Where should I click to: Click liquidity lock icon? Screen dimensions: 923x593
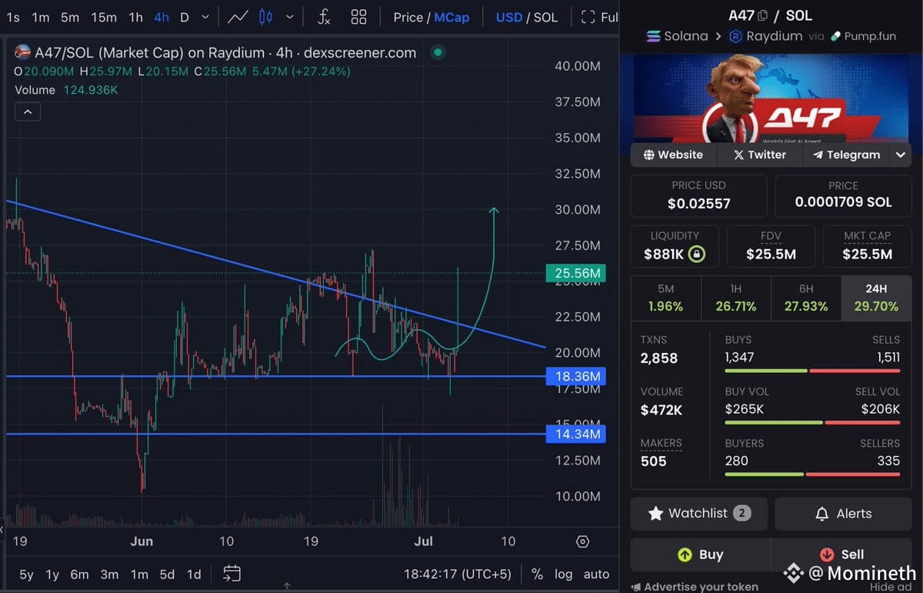[696, 254]
